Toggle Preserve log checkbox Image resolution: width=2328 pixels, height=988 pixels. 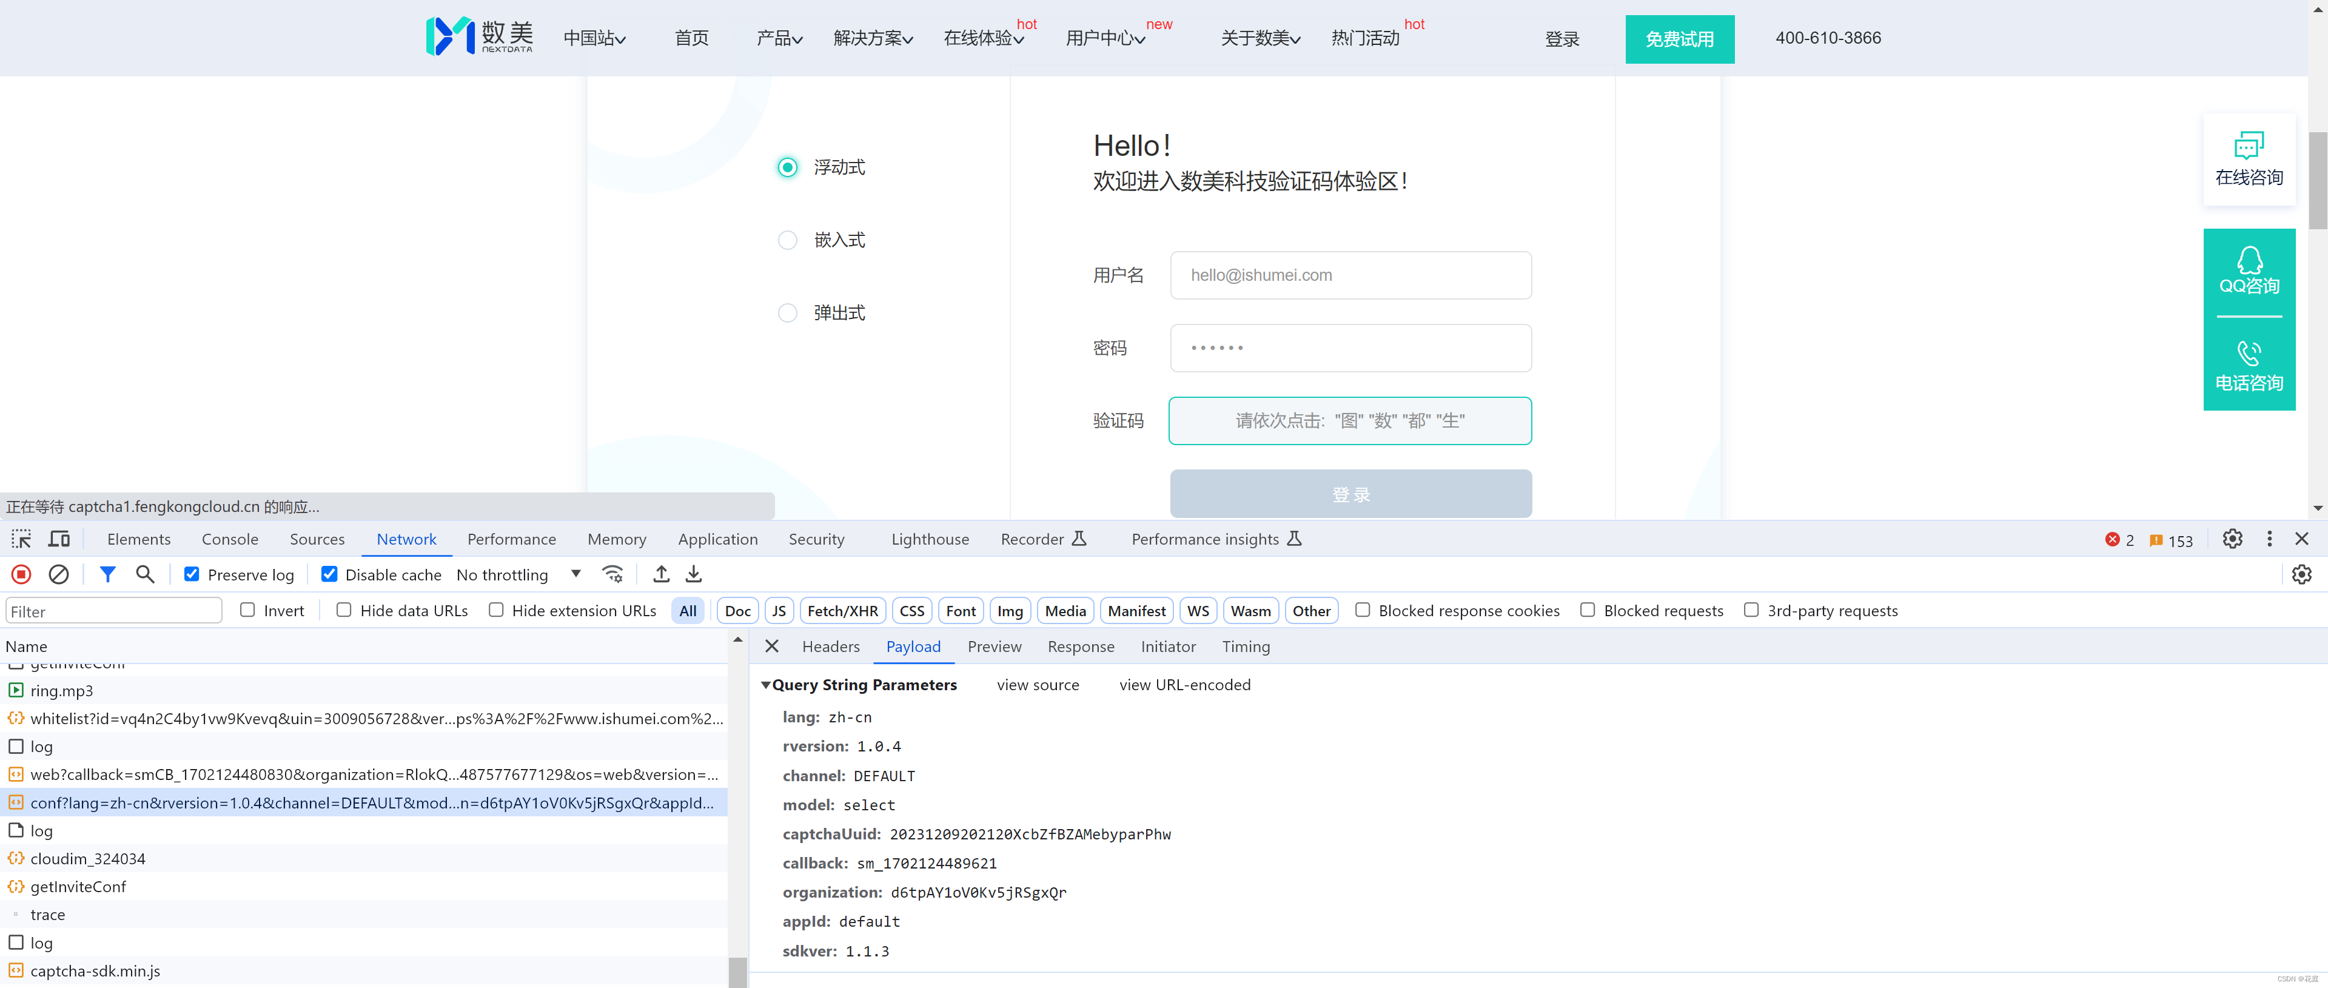click(192, 574)
